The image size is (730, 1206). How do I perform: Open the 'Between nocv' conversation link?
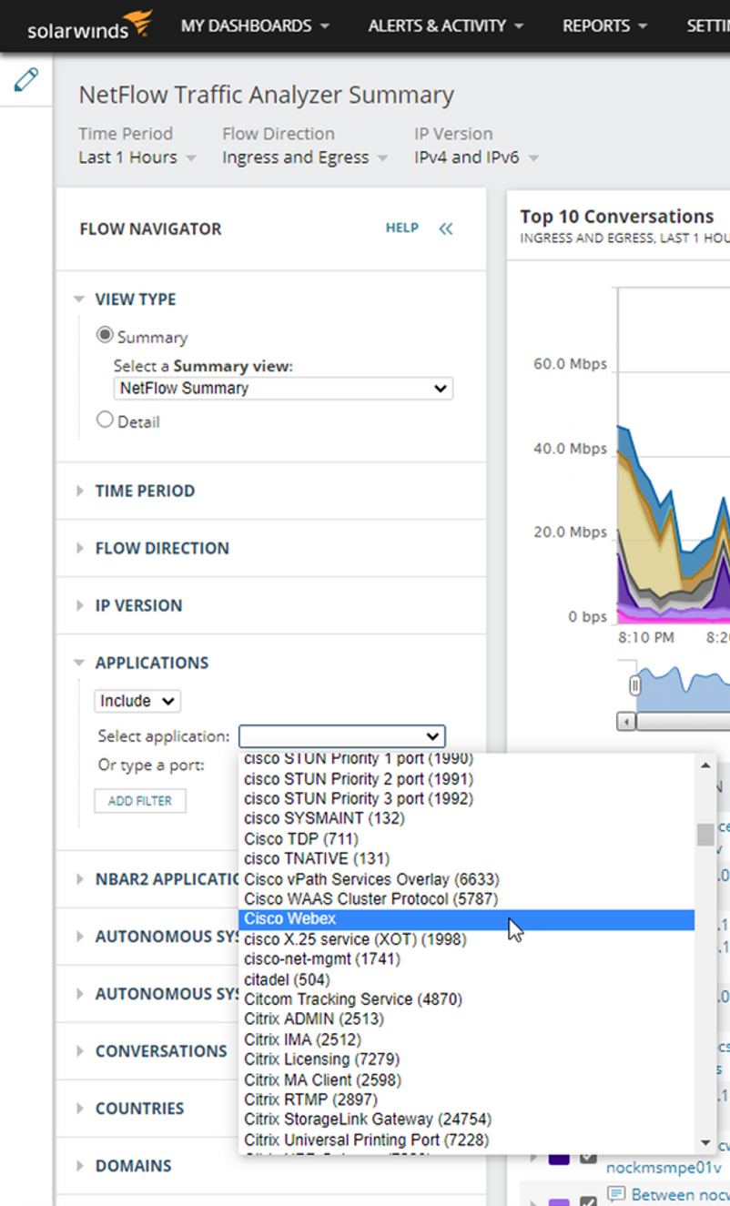click(681, 1193)
